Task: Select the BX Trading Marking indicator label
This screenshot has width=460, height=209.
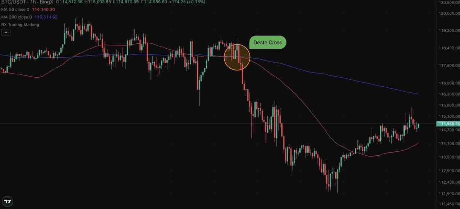Action: (20, 25)
